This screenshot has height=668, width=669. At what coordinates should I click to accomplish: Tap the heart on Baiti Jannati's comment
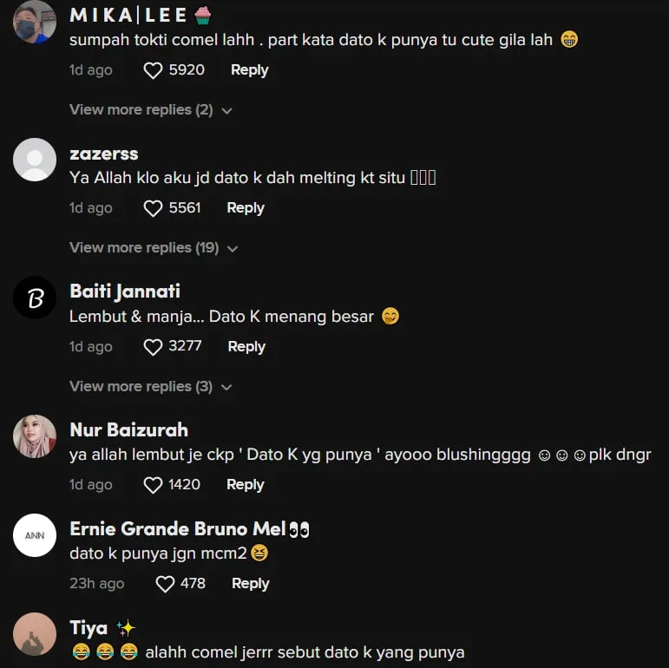click(153, 347)
